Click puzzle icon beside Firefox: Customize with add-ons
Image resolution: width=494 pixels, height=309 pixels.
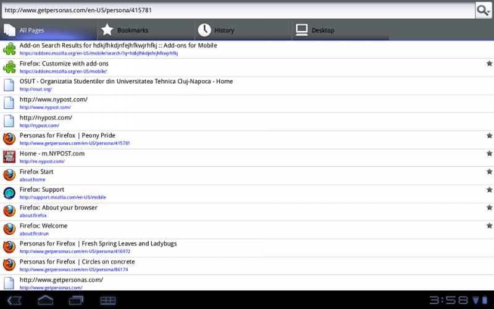[9, 67]
